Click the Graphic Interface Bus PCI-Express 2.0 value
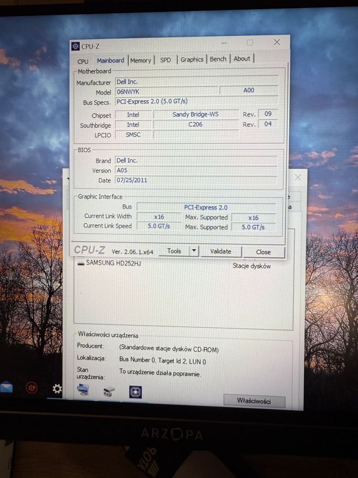Screen dimensions: 358x478 (x=206, y=207)
